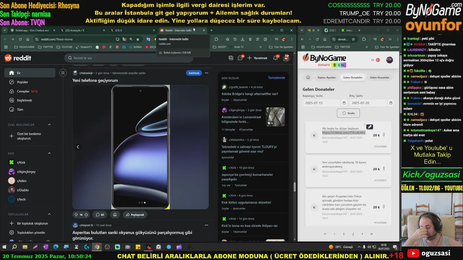463x260 pixels.
Task: Open Reddit chat messages icon
Action: (240, 58)
